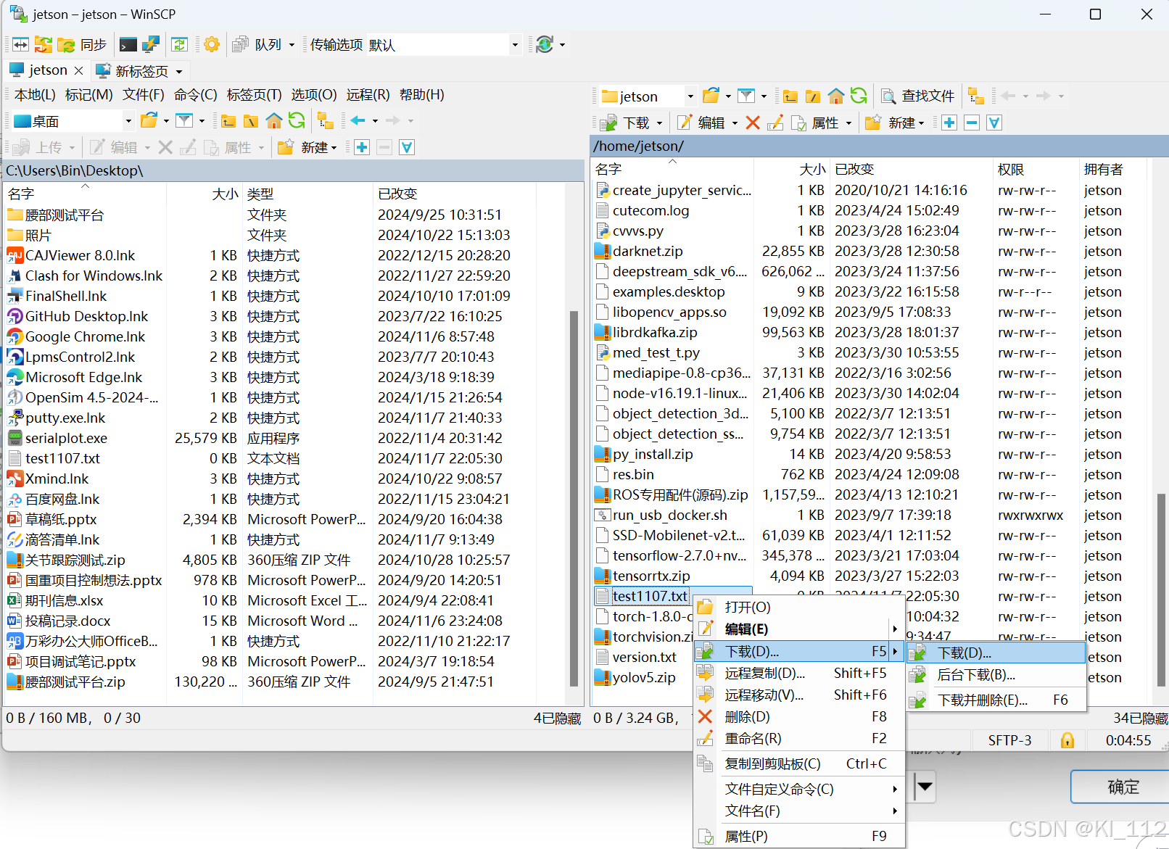1169x849 pixels.
Task: Open the 传输选项 默认 transfer settings combo box
Action: click(x=443, y=45)
